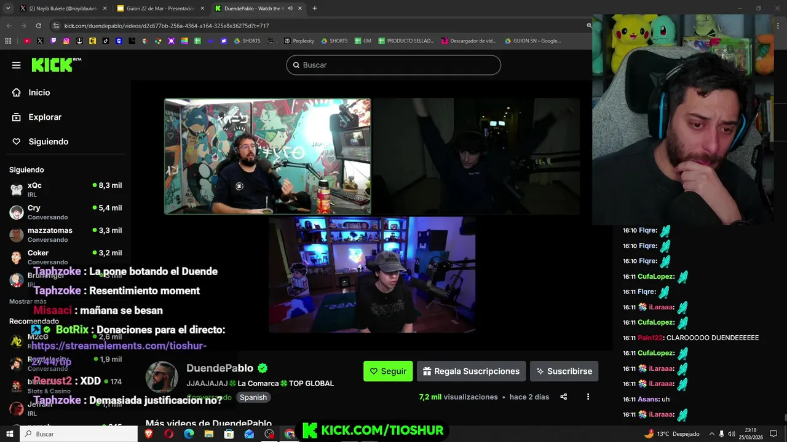Open Coker channel in sidebar
Image resolution: width=787 pixels, height=442 pixels.
(x=65, y=257)
